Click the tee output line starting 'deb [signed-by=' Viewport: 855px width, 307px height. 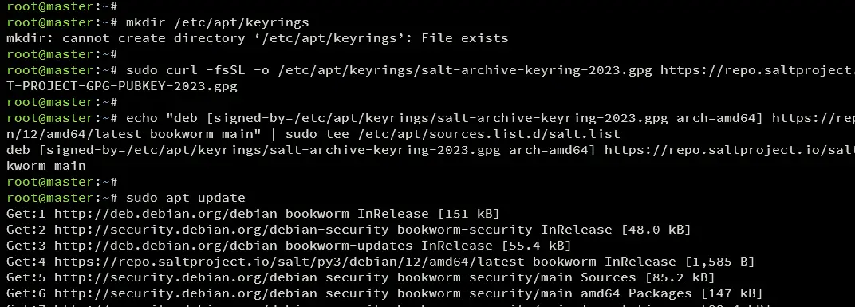pos(431,150)
